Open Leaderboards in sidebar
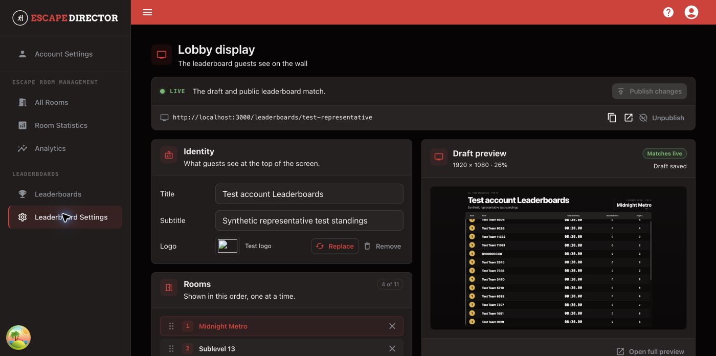The width and height of the screenshot is (716, 356). coord(65,194)
